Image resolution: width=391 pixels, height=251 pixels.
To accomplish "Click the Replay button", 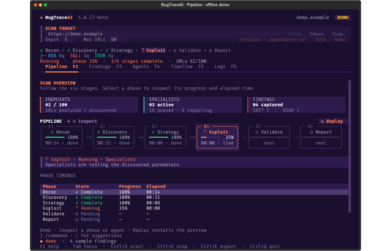I will click(333, 121).
